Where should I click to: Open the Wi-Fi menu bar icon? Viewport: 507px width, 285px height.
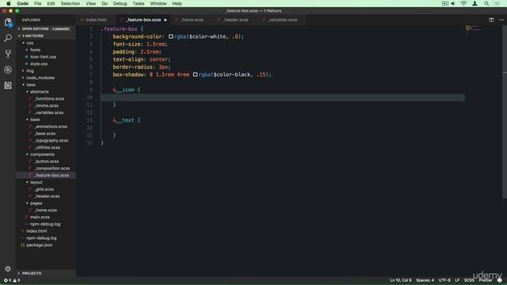pyautogui.click(x=463, y=3)
